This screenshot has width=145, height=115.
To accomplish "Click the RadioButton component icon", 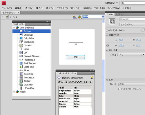I will 21,63.
